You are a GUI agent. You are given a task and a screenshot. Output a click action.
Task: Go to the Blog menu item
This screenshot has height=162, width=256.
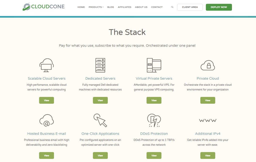pyautogui.click(x=110, y=7)
